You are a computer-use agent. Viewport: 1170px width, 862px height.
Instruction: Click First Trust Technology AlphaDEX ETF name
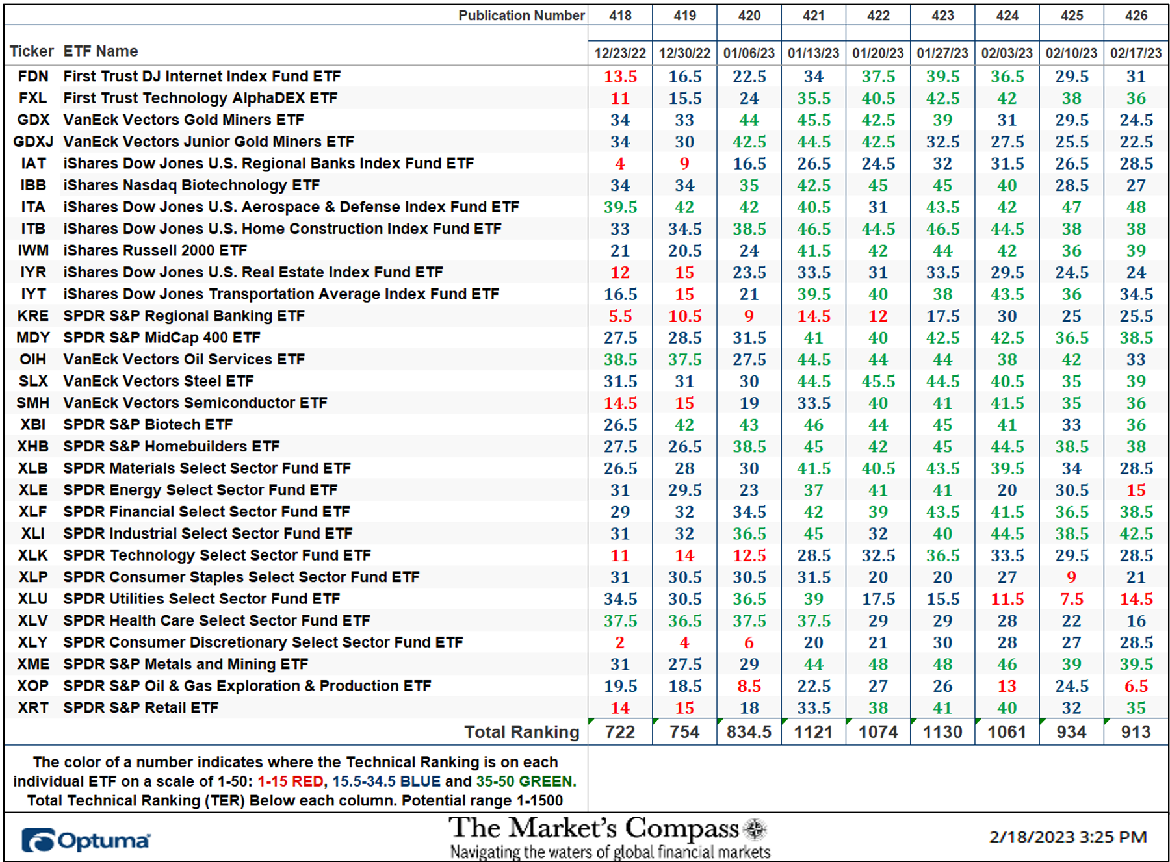pyautogui.click(x=200, y=98)
